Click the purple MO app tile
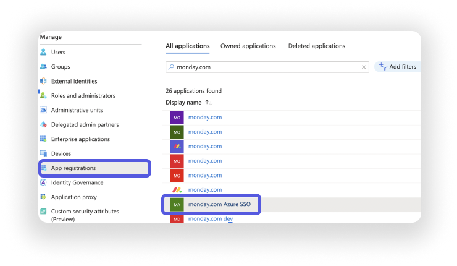The image size is (457, 266). (177, 118)
